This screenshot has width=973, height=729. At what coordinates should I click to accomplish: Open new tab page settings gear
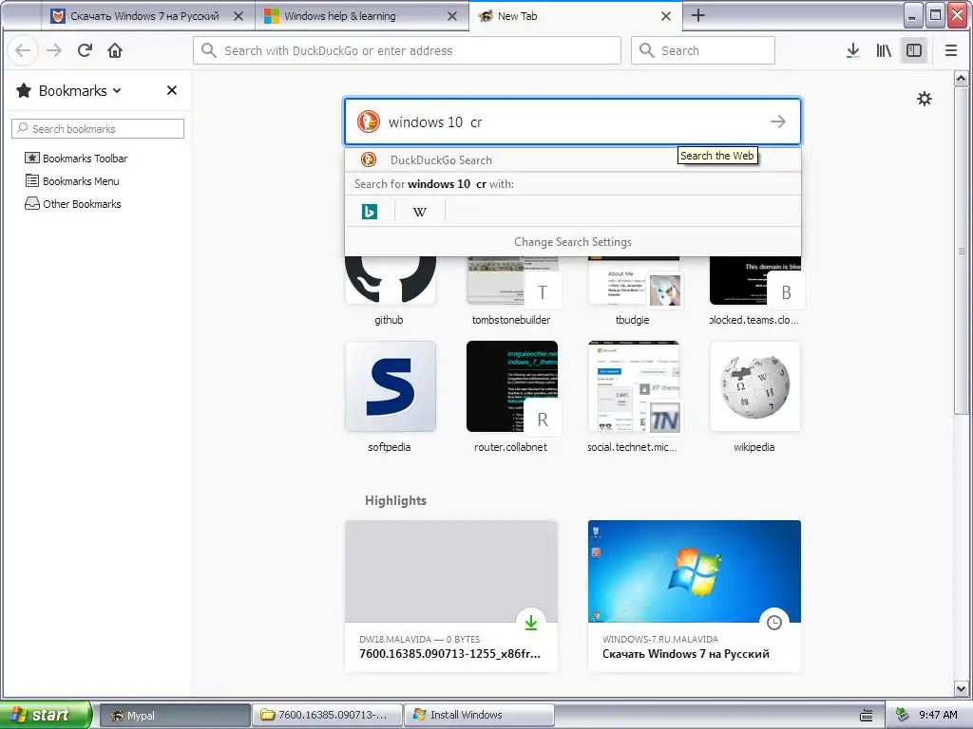925,99
